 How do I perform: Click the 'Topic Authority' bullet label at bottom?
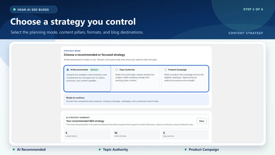click(115, 149)
